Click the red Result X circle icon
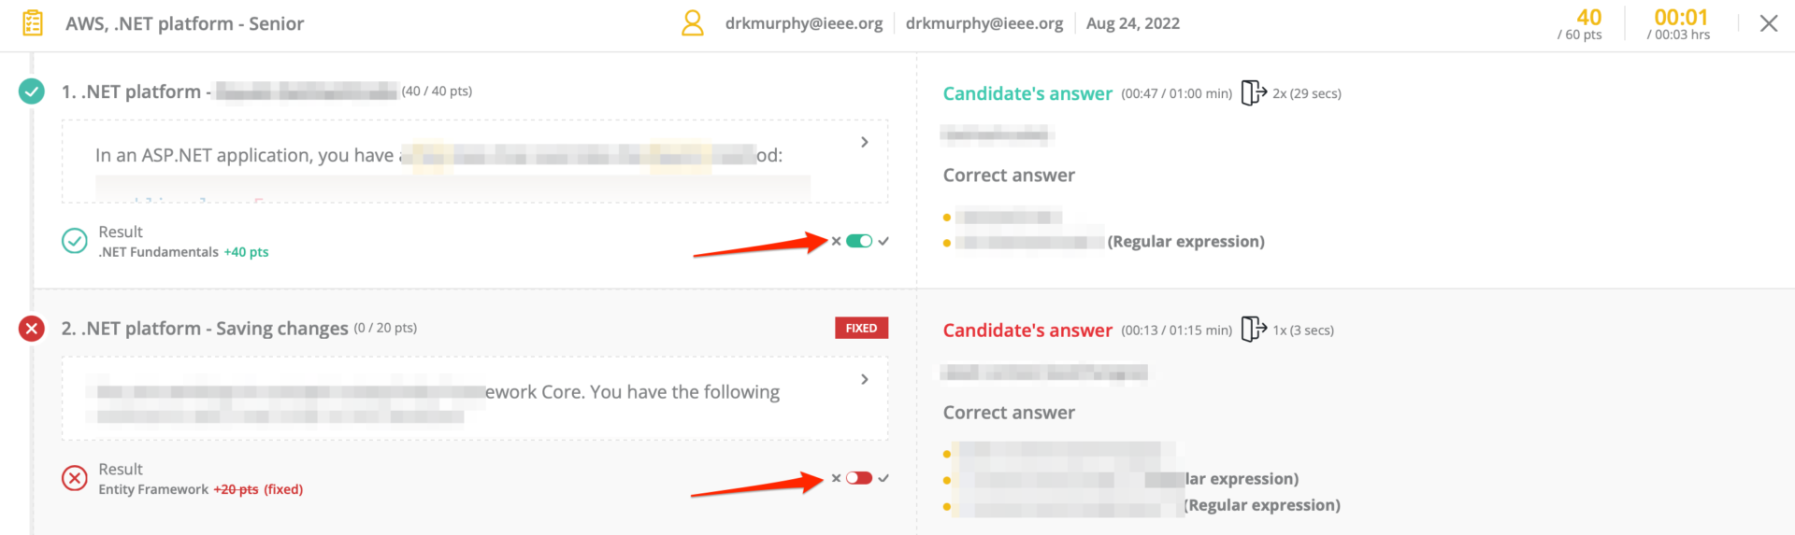The width and height of the screenshot is (1795, 535). coord(75,478)
